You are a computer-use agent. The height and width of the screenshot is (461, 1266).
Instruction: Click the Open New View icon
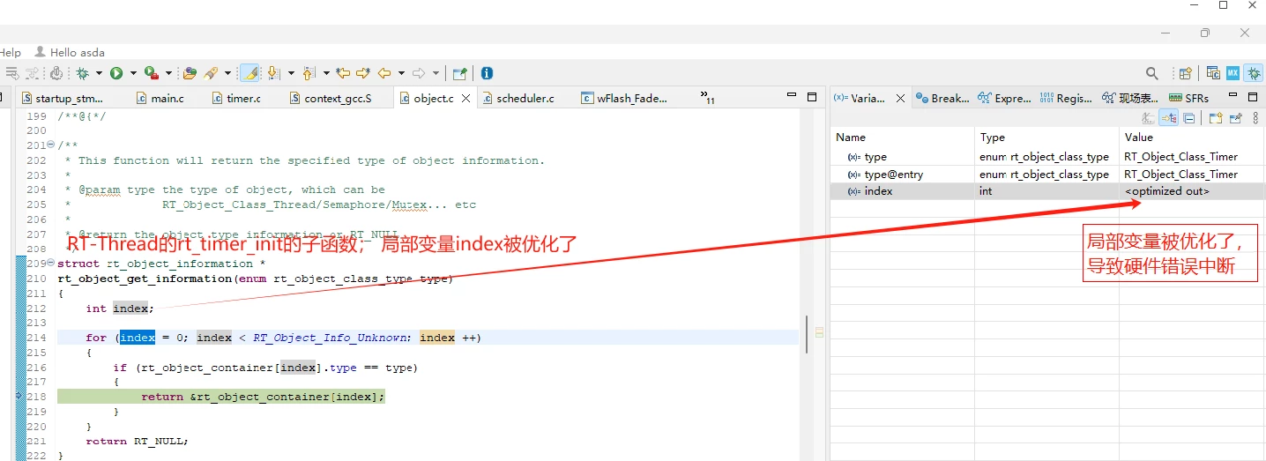1216,118
